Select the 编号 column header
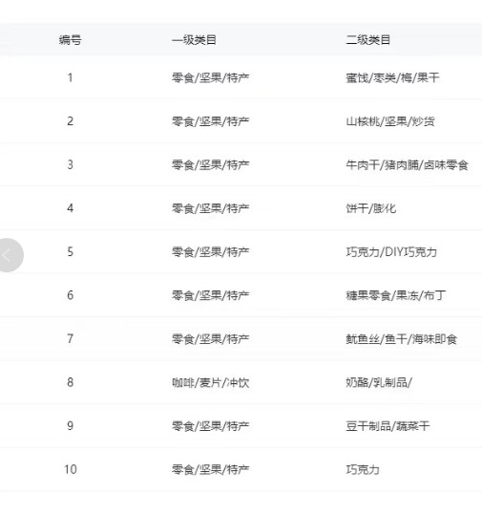The height and width of the screenshot is (517, 482). pos(70,40)
